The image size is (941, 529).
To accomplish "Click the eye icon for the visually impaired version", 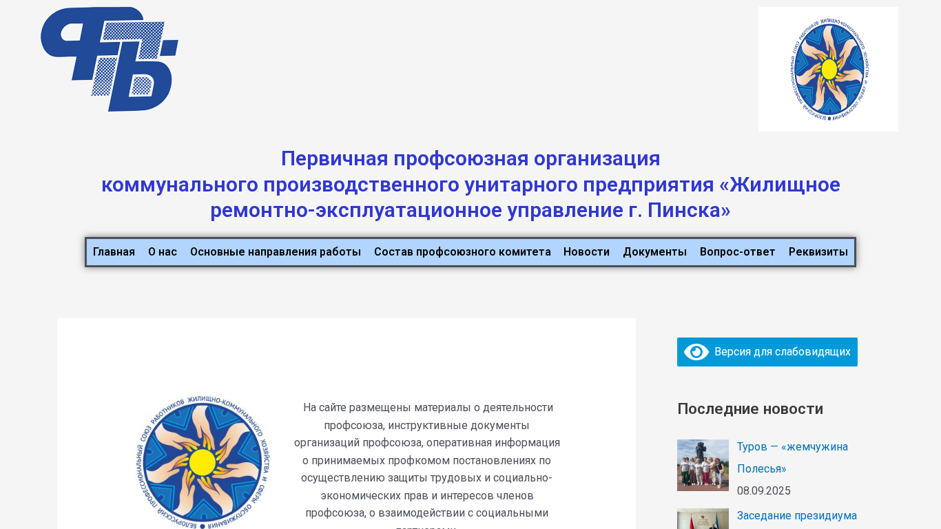I will 696,352.
